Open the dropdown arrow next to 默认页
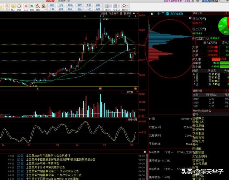The width and height of the screenshot is (229, 180). (x=127, y=6)
